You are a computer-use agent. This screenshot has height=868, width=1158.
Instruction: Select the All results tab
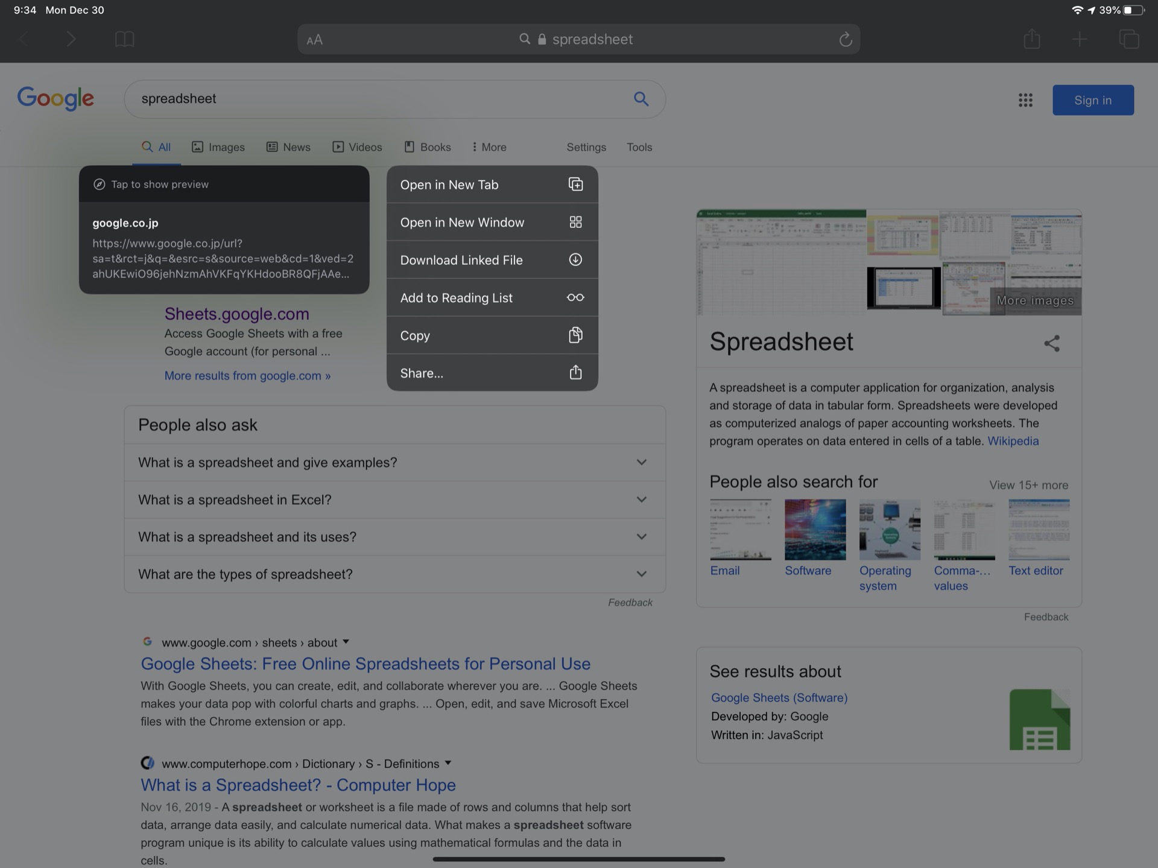click(156, 147)
